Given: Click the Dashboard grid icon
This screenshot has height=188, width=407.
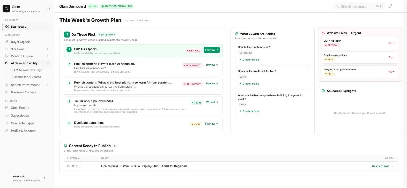Looking at the screenshot, I should (7, 26).
